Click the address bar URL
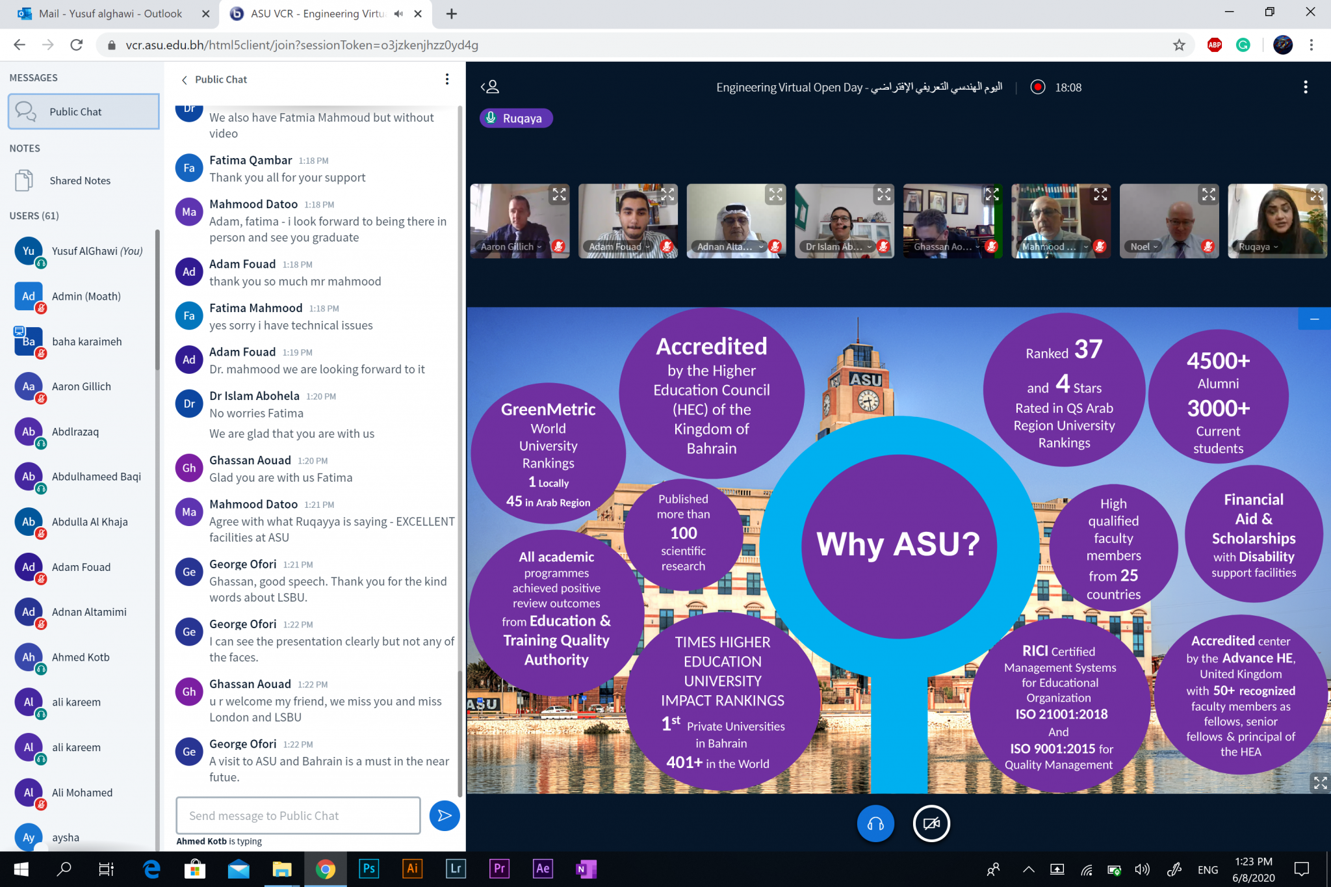Viewport: 1331px width, 887px height. (x=302, y=45)
